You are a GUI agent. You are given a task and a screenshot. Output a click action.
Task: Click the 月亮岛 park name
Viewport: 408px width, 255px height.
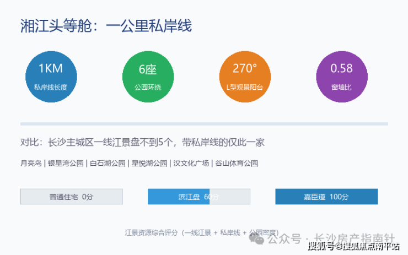[31, 163]
